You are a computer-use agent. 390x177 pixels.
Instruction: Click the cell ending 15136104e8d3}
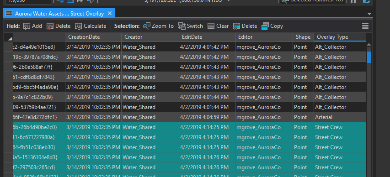(39, 157)
